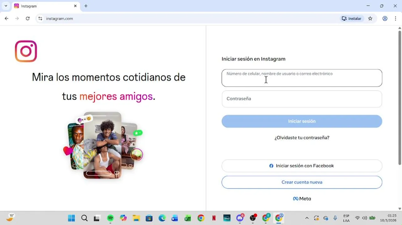
Task: Open the volume speaker icon
Action: tap(364, 218)
